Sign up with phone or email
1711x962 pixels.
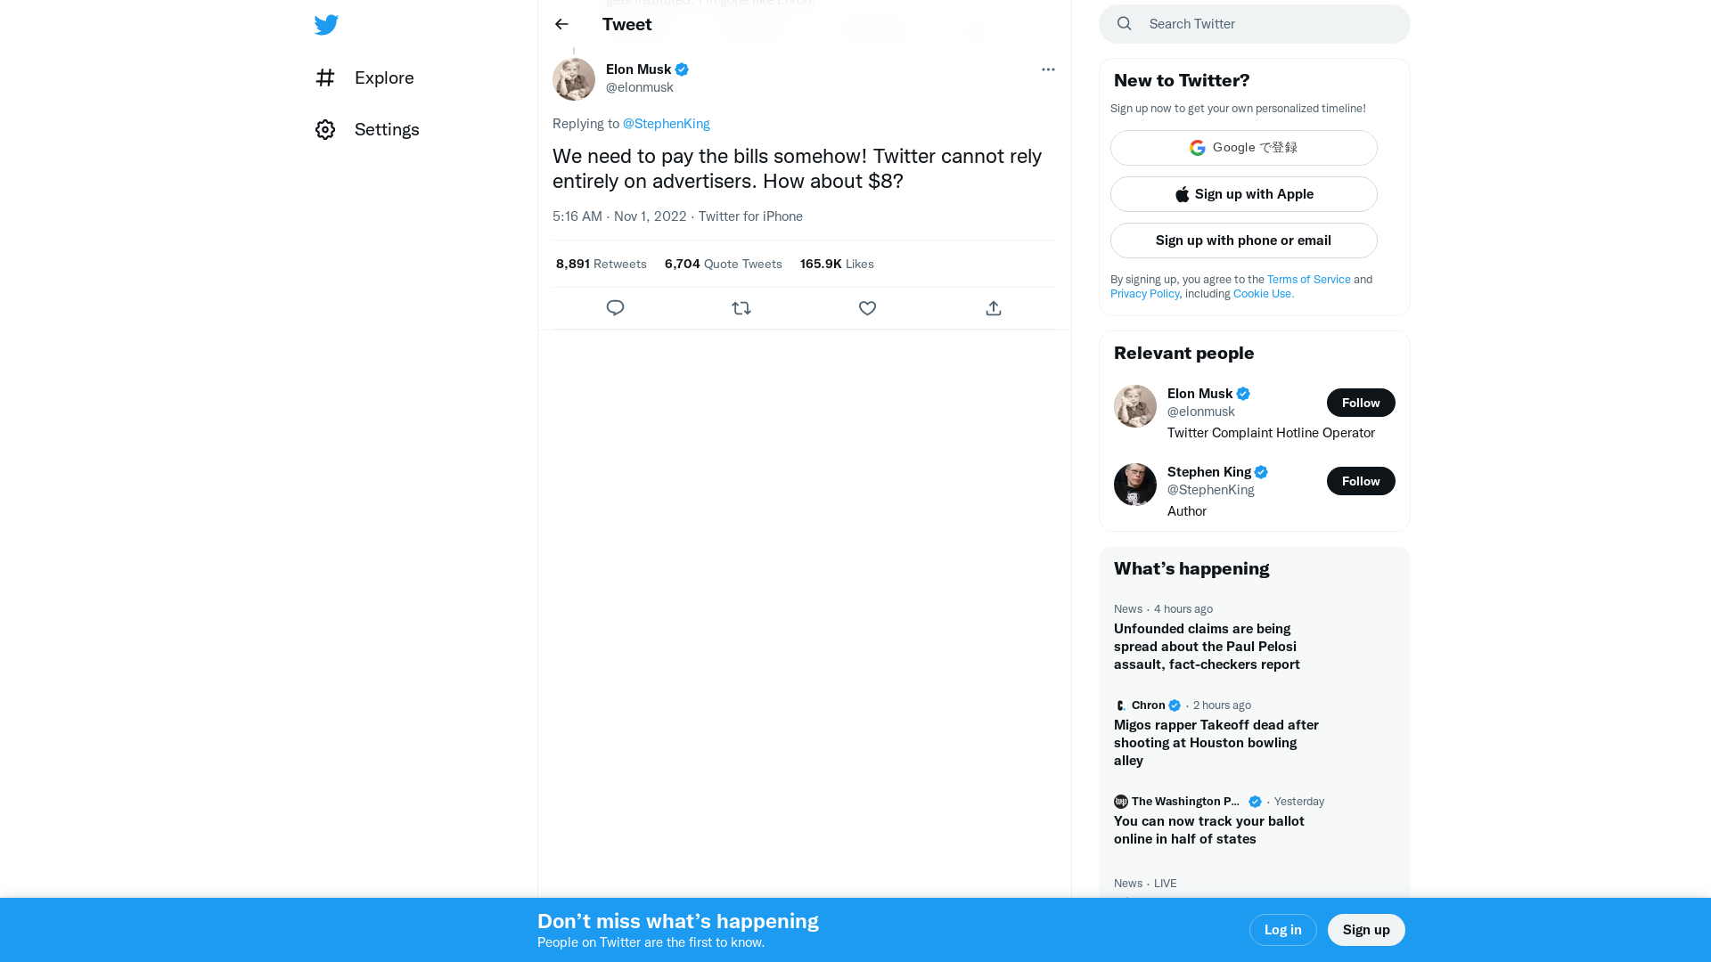(x=1243, y=240)
